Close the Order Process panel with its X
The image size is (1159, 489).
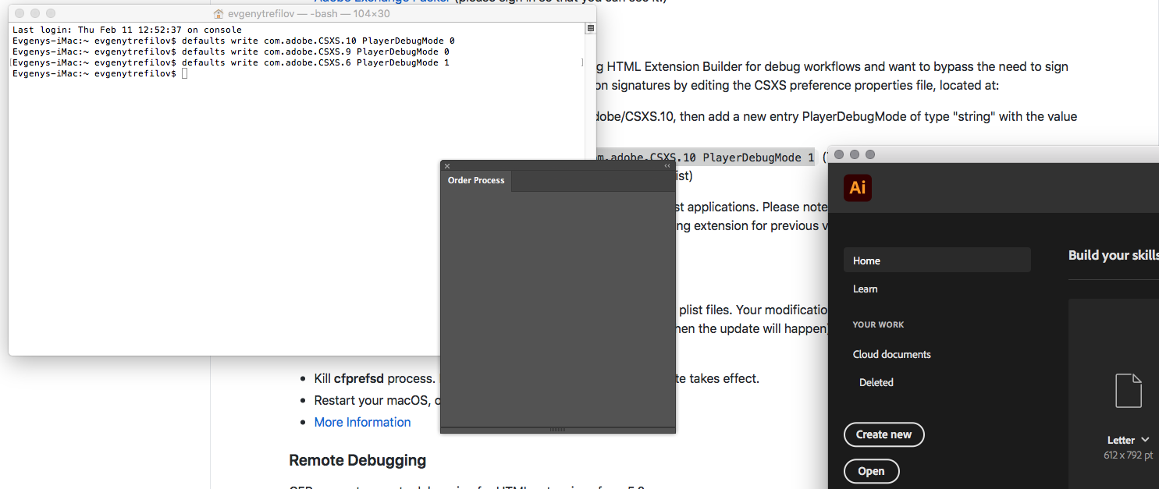point(447,165)
